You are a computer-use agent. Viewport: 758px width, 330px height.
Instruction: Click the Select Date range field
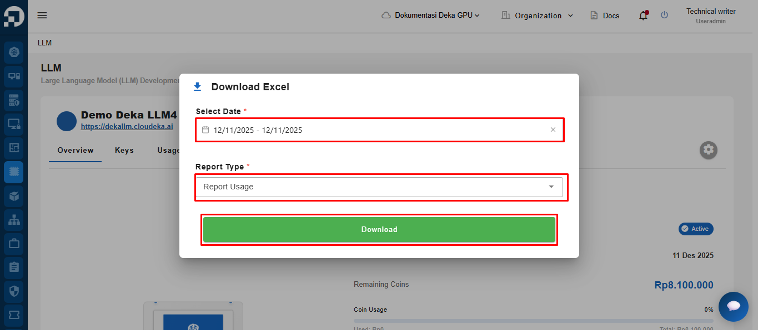[372, 130]
